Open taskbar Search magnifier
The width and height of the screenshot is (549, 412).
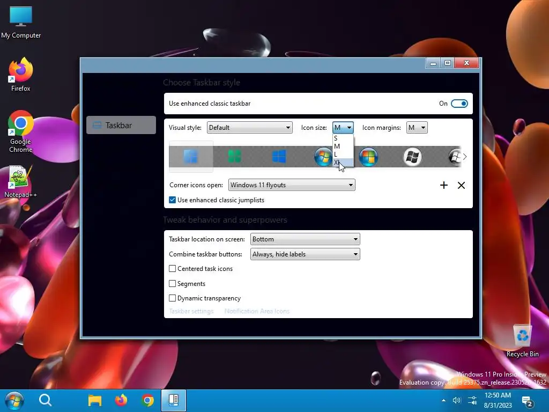[45, 400]
